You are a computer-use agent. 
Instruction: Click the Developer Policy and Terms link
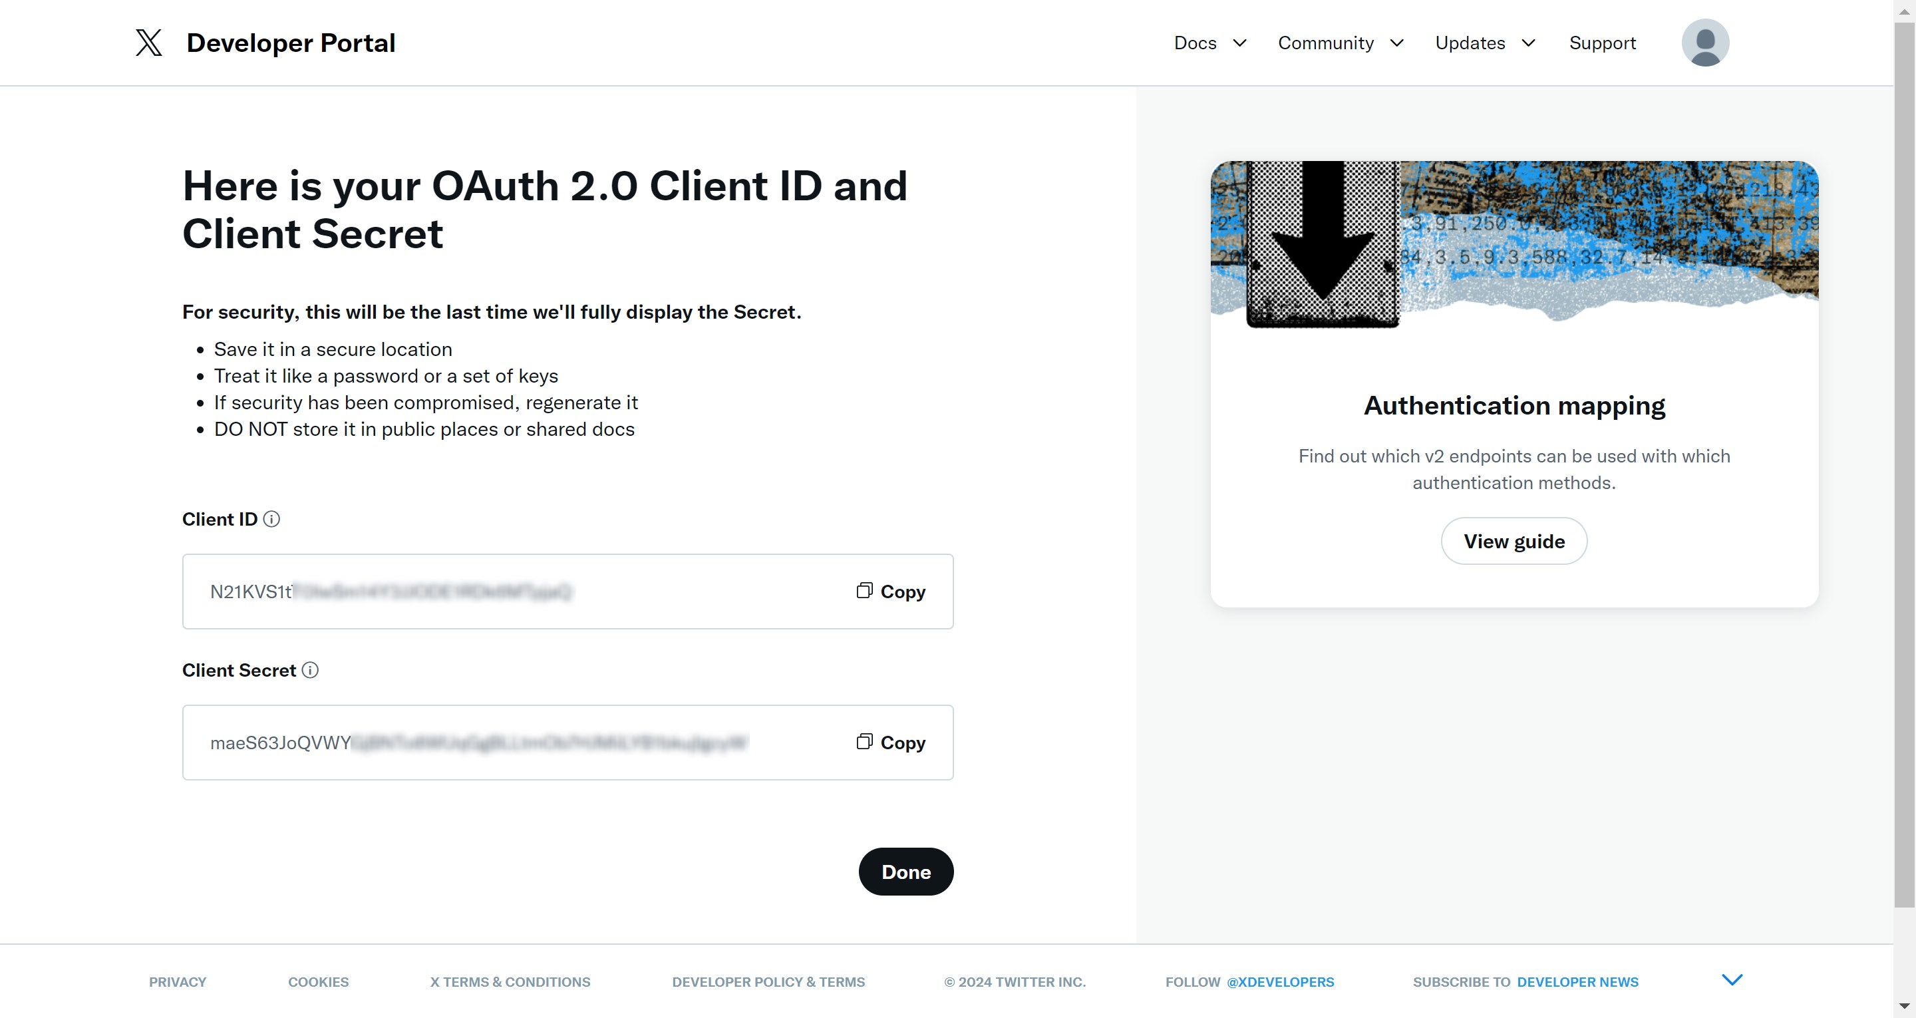pyautogui.click(x=768, y=981)
